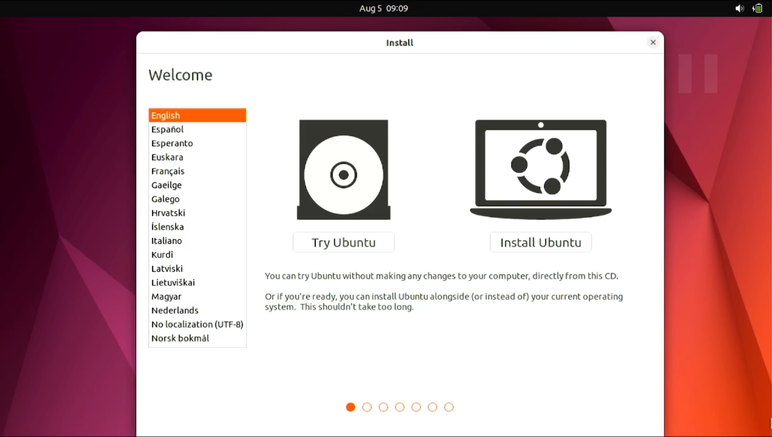Click the Install Ubuntu button
772x437 pixels.
[541, 242]
